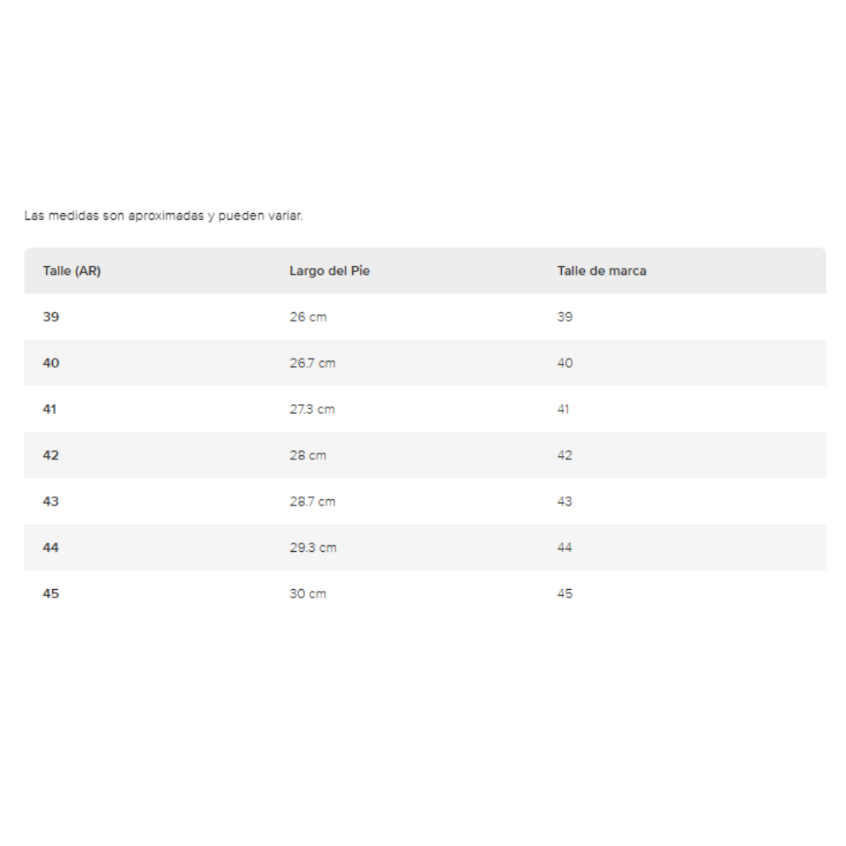Click the Talle (AR) column header
The height and width of the screenshot is (846, 846).
pyautogui.click(x=72, y=271)
